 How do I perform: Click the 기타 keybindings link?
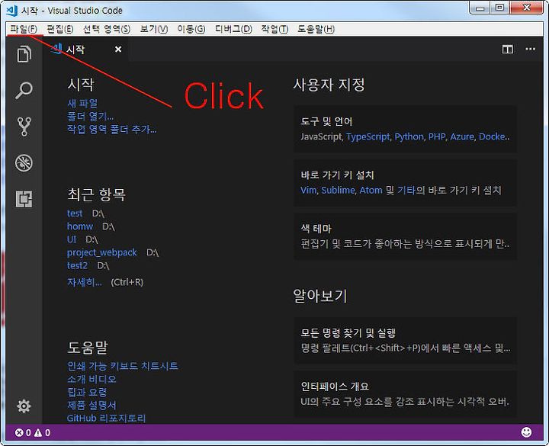406,190
